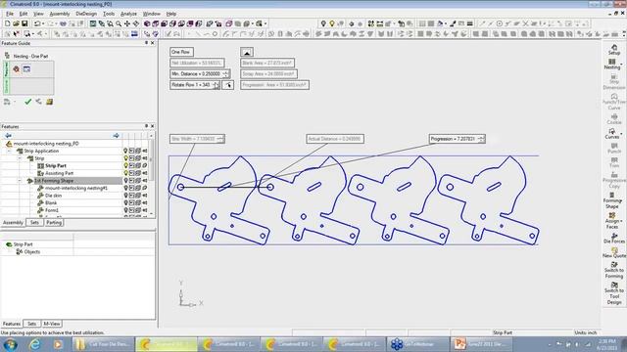Click Switch to Tool Design
The height and width of the screenshot is (352, 627).
pos(614,293)
